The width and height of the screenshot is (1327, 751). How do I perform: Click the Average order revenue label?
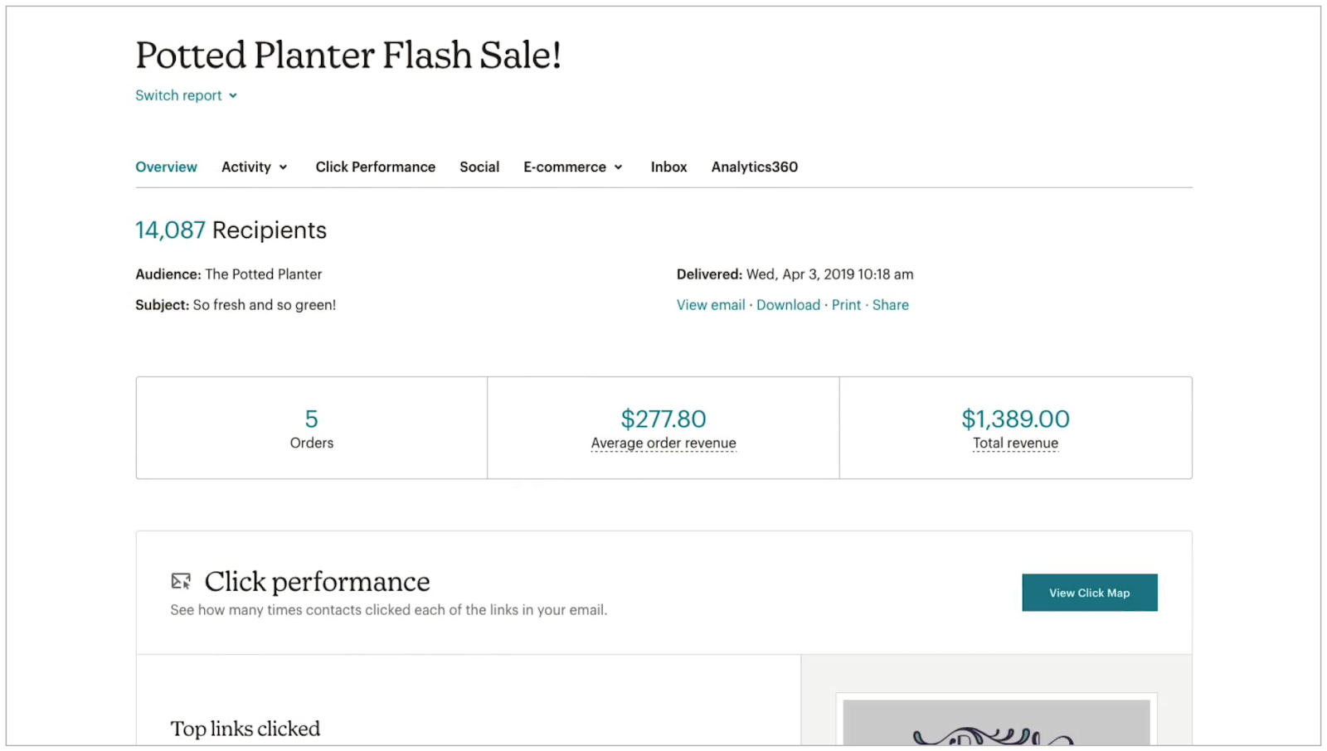(x=663, y=443)
